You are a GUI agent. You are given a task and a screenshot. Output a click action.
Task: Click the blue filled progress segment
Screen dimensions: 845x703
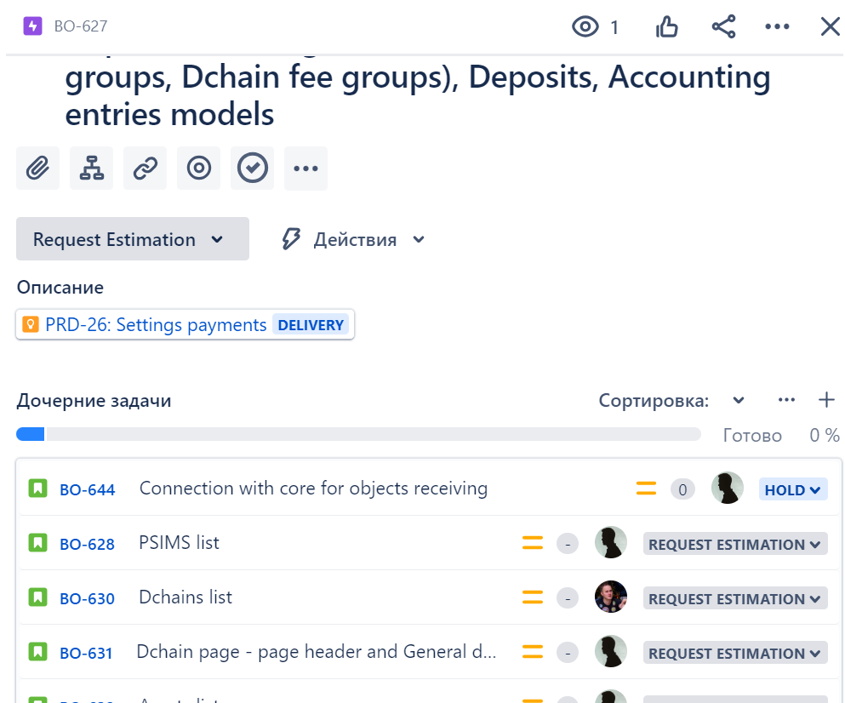[30, 434]
